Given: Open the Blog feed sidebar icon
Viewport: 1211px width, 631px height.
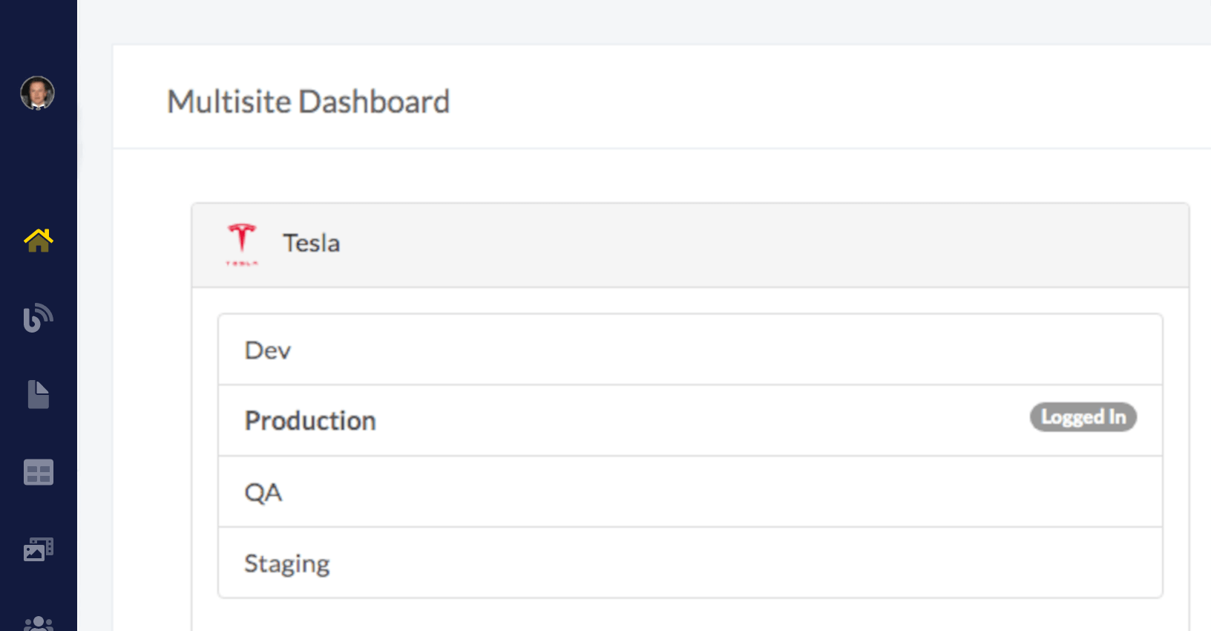Looking at the screenshot, I should [x=39, y=318].
